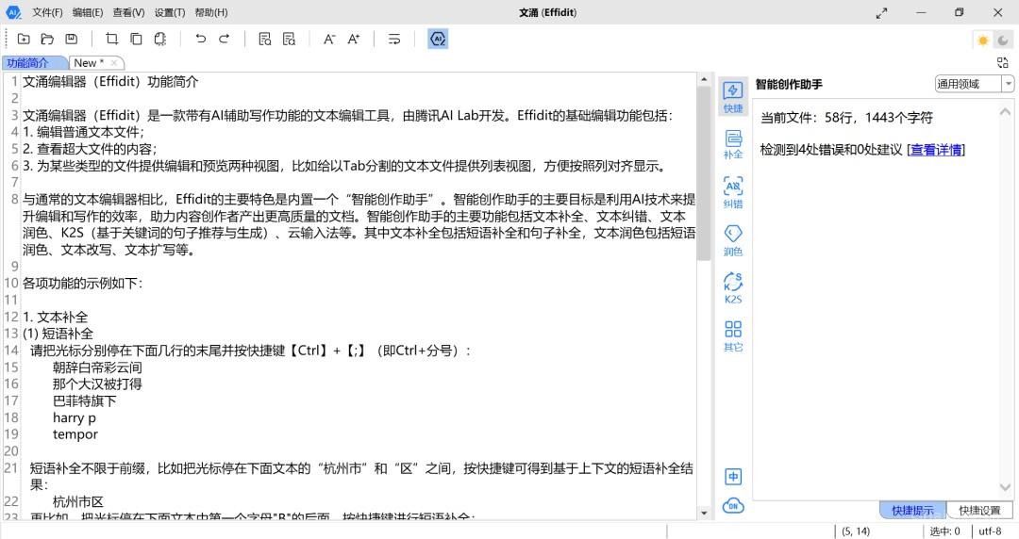Click editor scrollbar up arrow
The width and height of the screenshot is (1019, 539).
pyautogui.click(x=704, y=79)
